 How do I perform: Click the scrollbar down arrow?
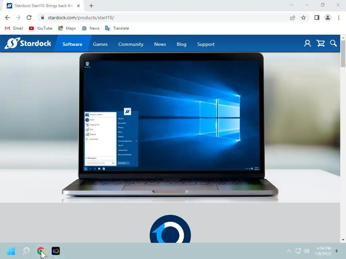tap(343, 240)
